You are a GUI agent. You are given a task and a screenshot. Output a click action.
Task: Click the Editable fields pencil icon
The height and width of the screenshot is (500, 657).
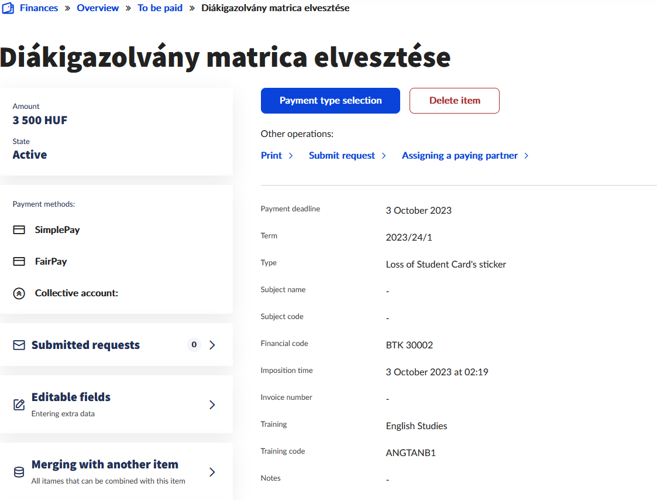pos(19,405)
